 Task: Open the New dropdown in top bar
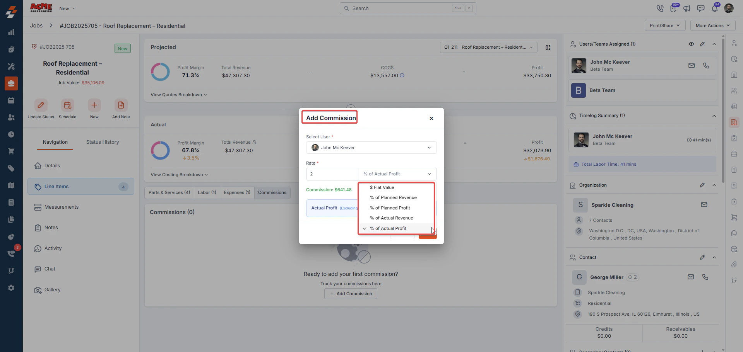pos(67,9)
